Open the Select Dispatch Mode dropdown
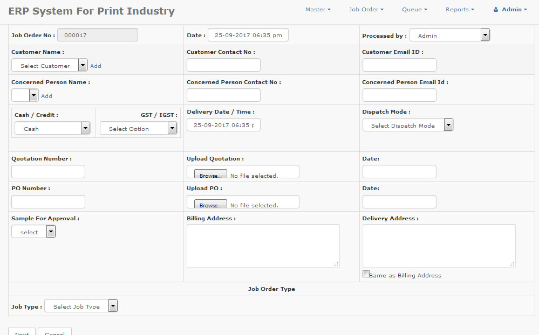Viewport: 539px width, 335px height. (x=408, y=125)
